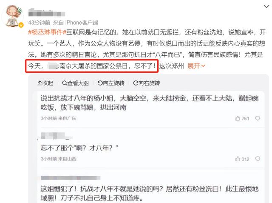Like the comment with 312 likes
The width and height of the screenshot is (272, 203).
[242, 159]
